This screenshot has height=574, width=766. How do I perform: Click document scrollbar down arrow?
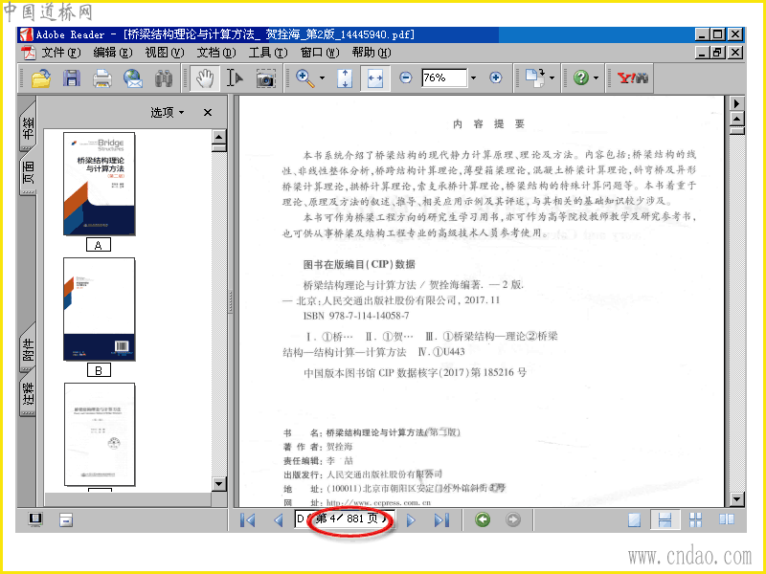(x=736, y=499)
